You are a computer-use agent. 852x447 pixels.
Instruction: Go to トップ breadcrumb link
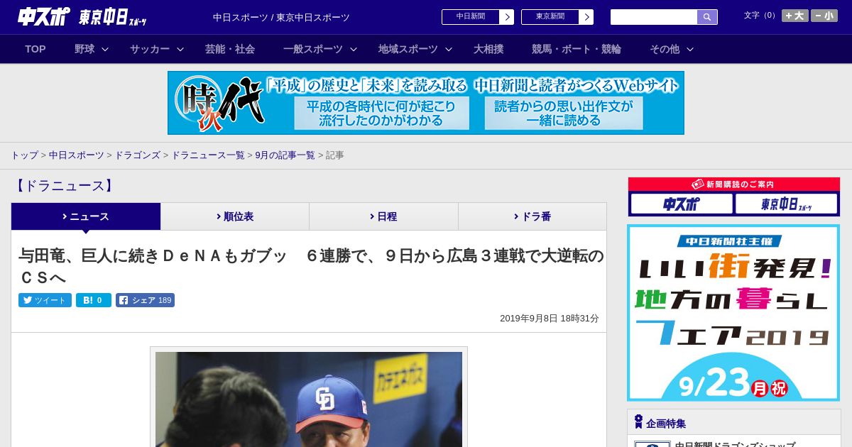(x=24, y=155)
